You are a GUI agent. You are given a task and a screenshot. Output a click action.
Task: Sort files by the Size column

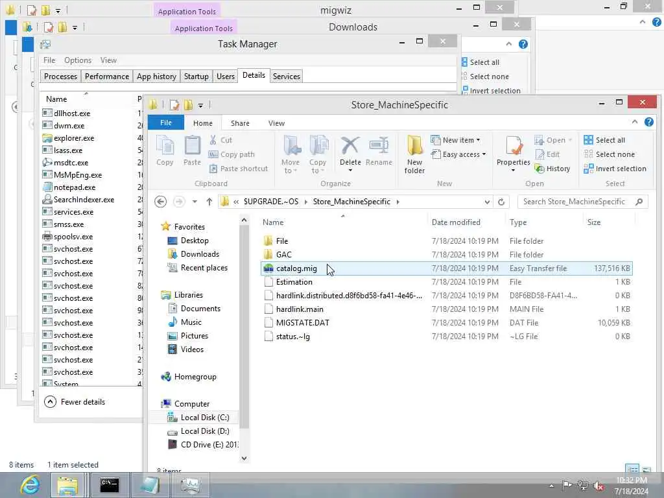594,222
